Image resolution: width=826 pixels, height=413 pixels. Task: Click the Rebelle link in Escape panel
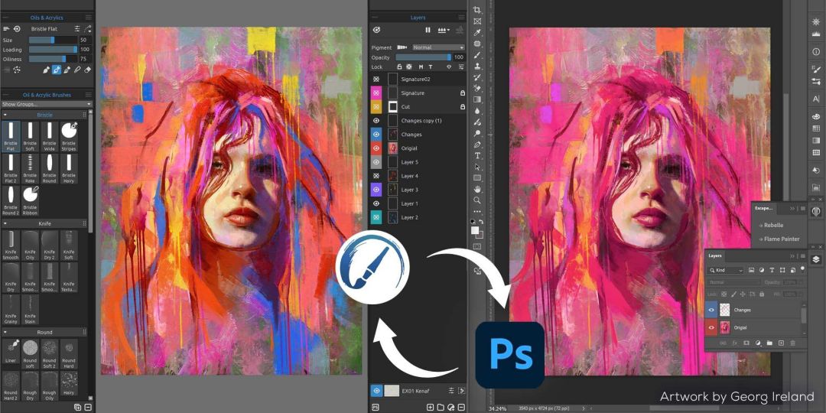[774, 225]
